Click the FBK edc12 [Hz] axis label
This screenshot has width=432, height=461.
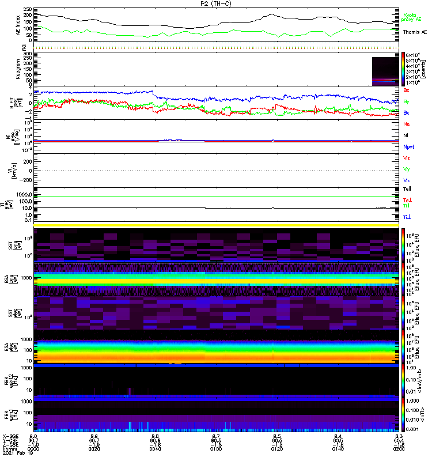click(x=11, y=380)
